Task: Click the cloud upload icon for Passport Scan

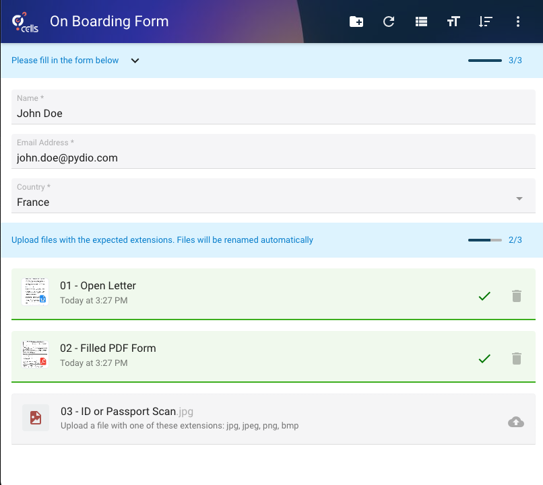Action: [x=515, y=422]
